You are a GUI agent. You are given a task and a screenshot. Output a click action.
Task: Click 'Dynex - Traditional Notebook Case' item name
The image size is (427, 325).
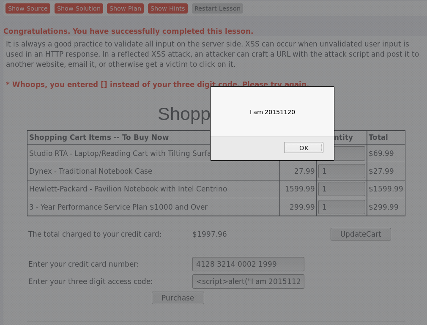pos(90,171)
